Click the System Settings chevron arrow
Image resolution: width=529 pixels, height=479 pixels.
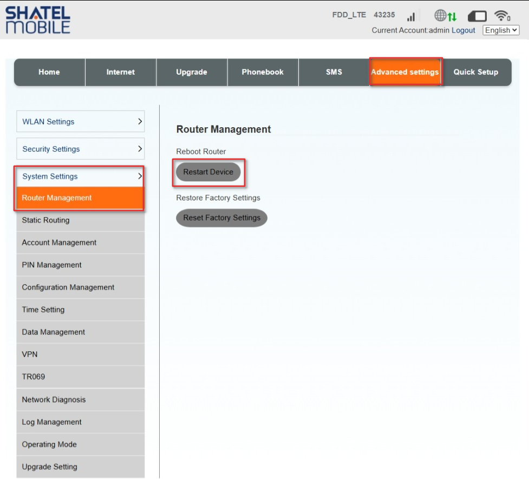pyautogui.click(x=140, y=176)
